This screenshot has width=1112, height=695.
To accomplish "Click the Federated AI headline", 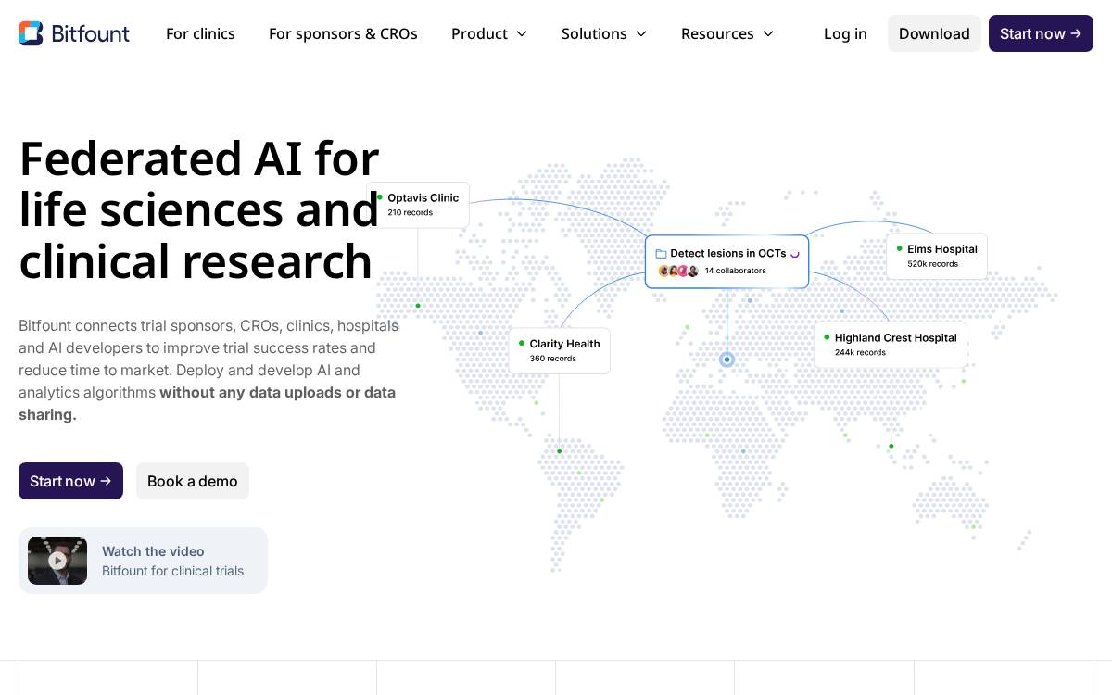I will (x=199, y=209).
